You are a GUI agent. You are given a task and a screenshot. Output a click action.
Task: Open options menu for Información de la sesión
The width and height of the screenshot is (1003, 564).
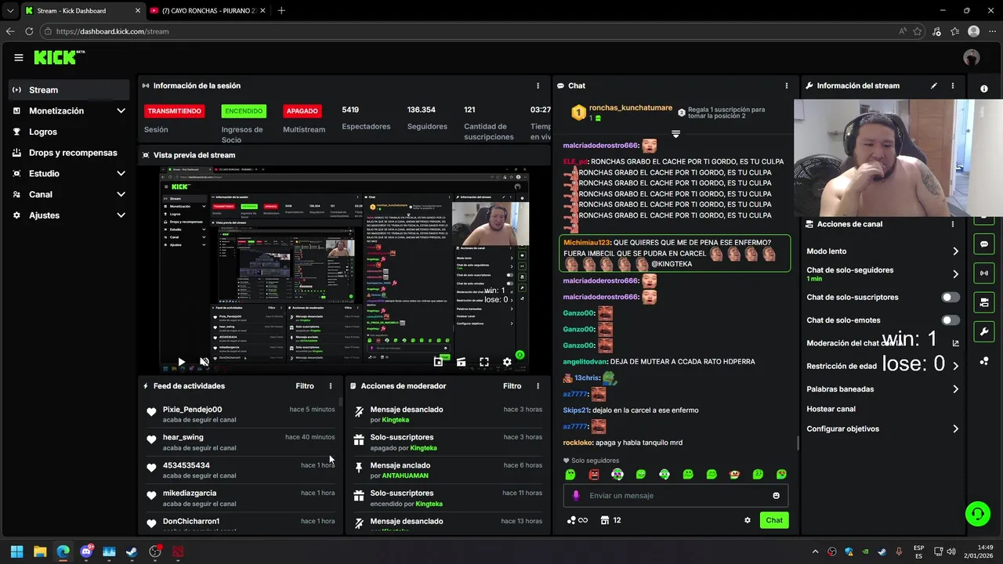point(538,85)
